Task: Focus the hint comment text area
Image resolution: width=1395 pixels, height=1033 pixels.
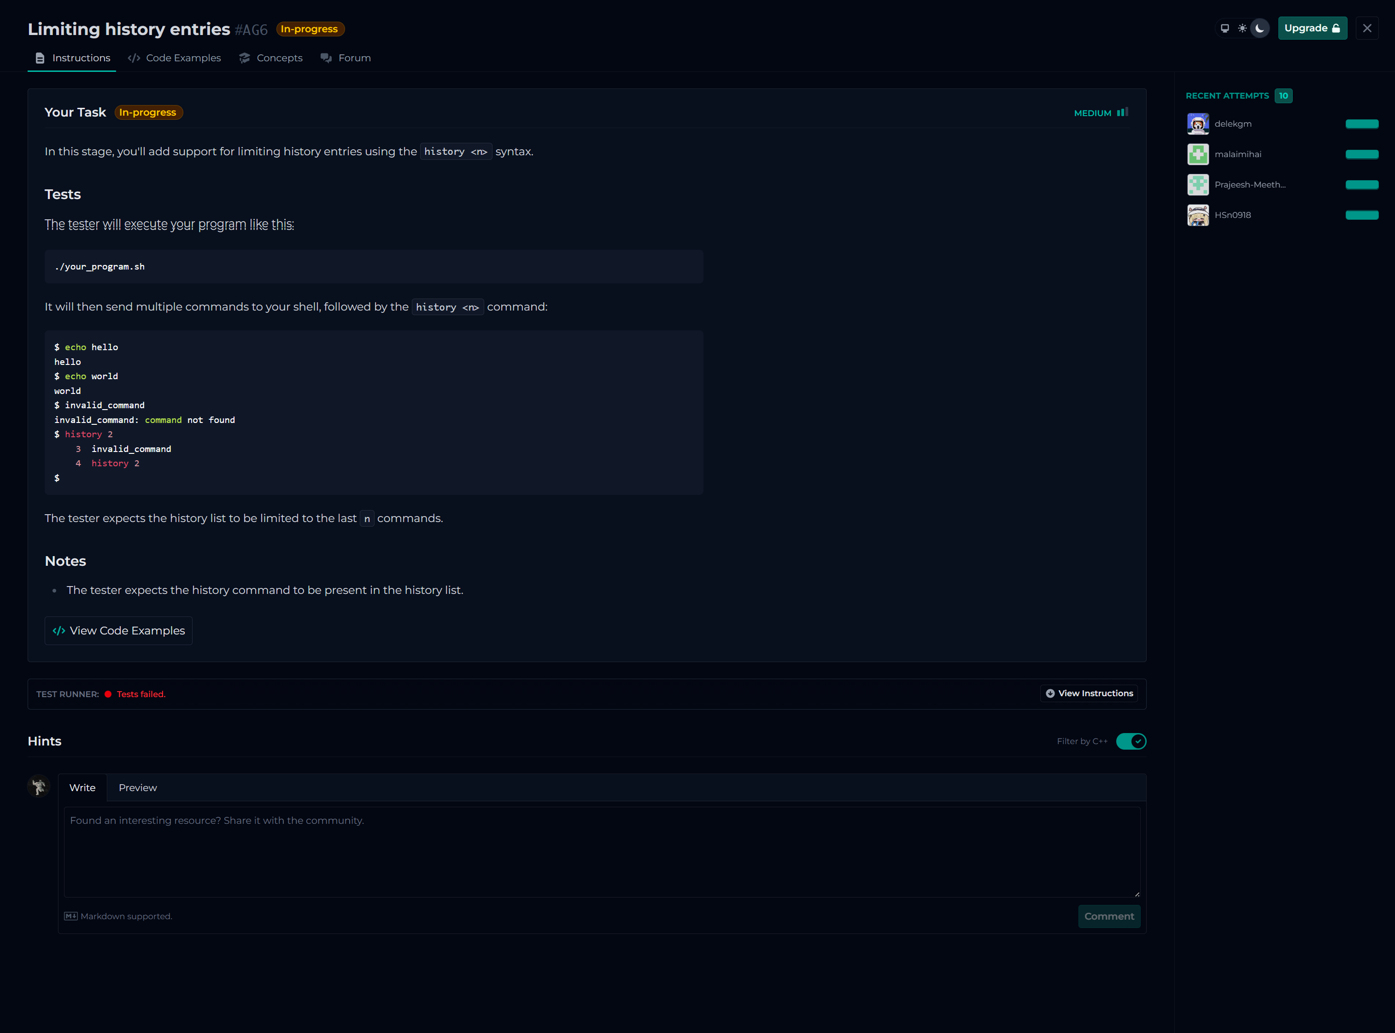Action: pyautogui.click(x=602, y=851)
